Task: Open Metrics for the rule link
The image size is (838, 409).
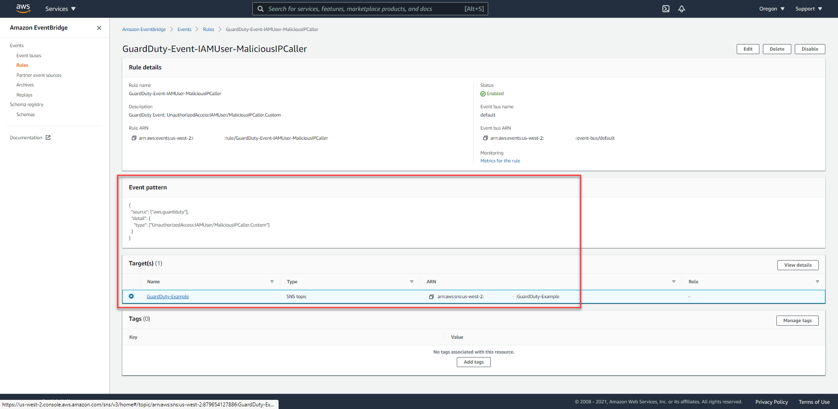Action: click(x=500, y=161)
